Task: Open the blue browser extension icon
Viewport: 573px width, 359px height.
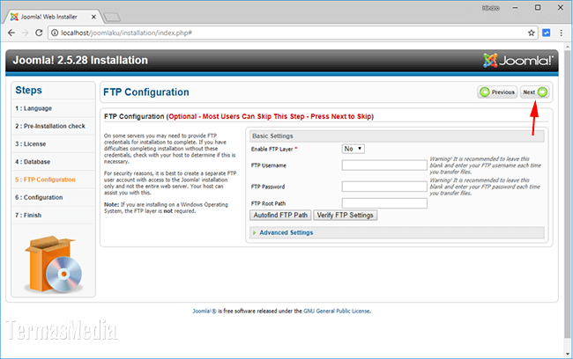Action: click(x=547, y=33)
